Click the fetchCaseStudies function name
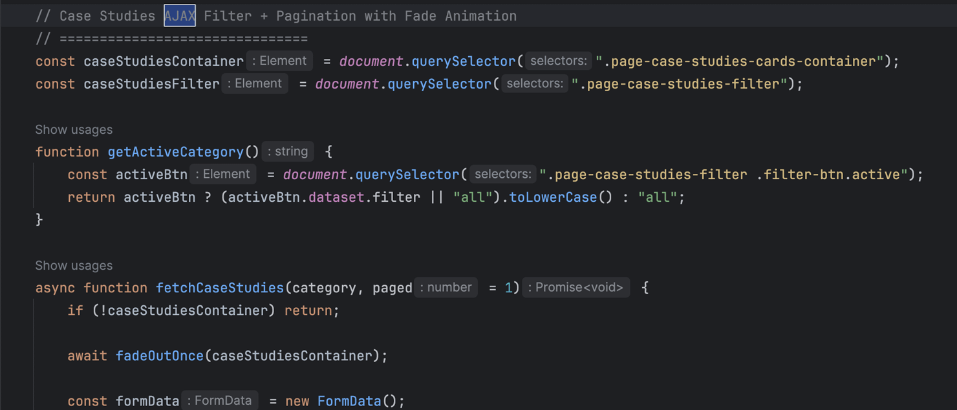The height and width of the screenshot is (410, 957). click(220, 288)
